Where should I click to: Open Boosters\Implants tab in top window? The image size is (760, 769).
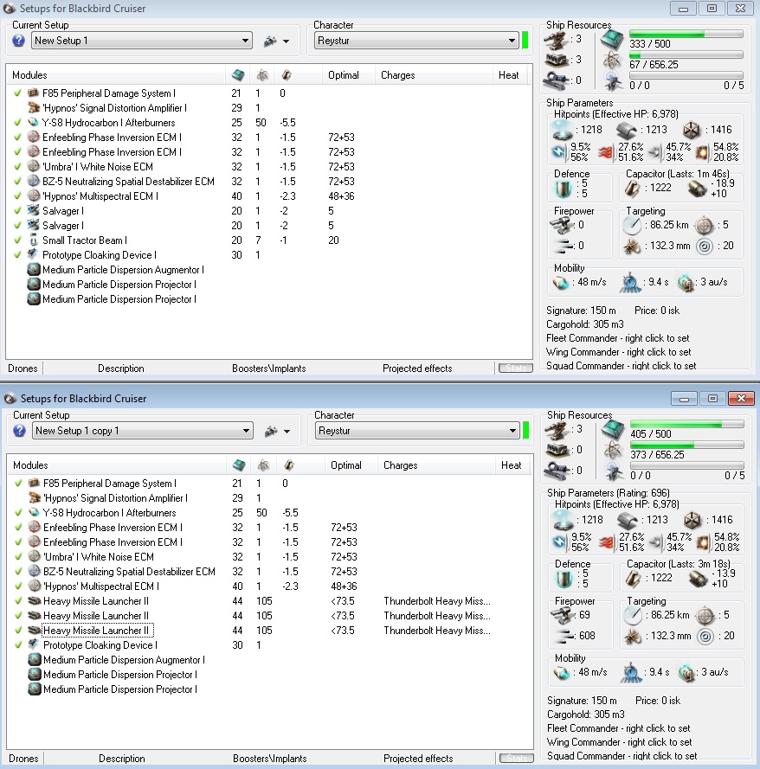tap(269, 368)
